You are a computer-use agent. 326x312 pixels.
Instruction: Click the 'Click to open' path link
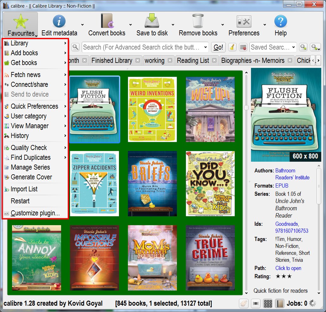coord(288,268)
